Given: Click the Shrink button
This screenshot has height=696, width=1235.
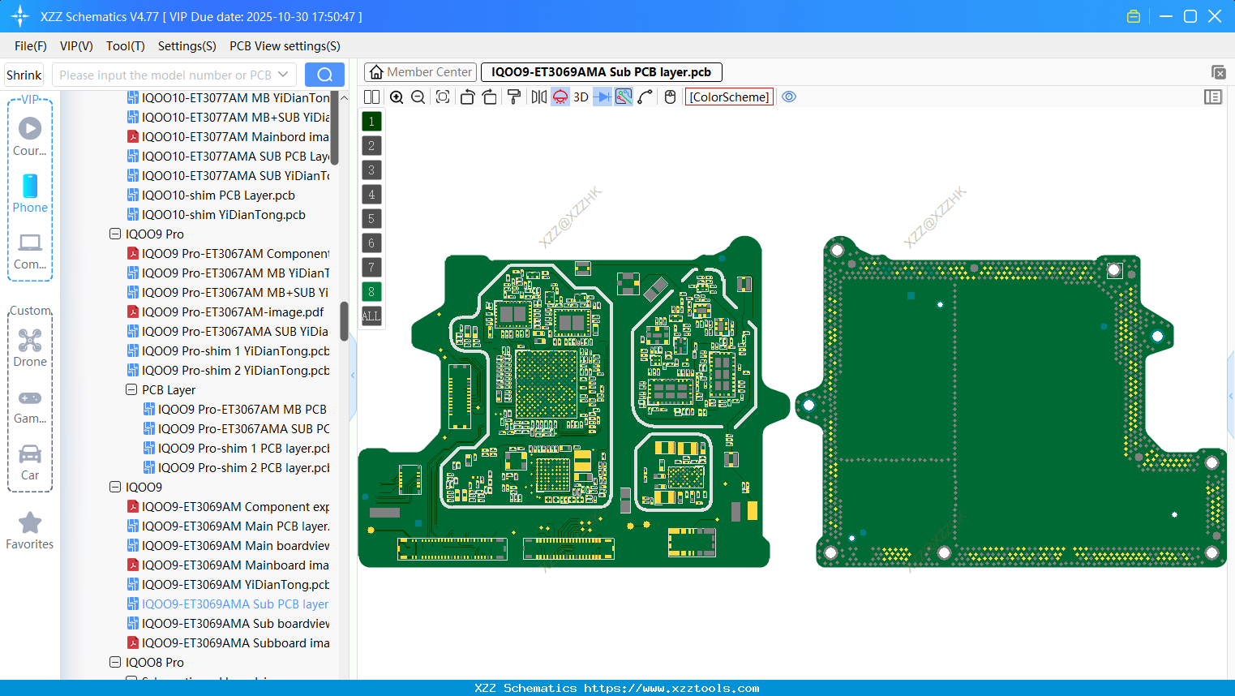Looking at the screenshot, I should tap(24, 74).
